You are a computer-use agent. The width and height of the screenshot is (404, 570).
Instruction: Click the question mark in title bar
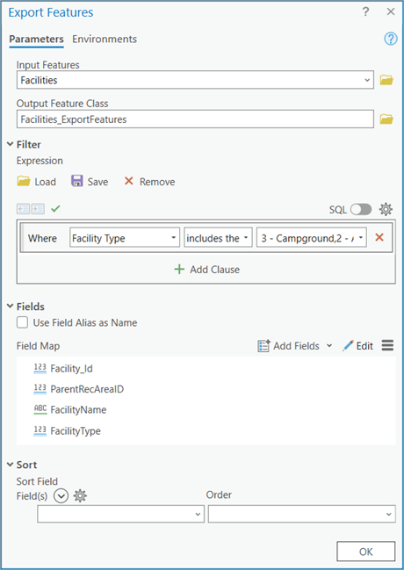(365, 12)
